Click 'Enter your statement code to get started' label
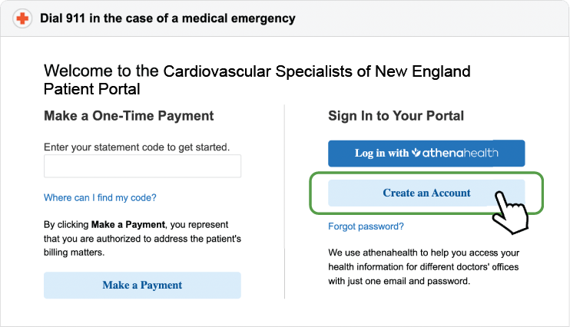The image size is (570, 327). pyautogui.click(x=137, y=147)
